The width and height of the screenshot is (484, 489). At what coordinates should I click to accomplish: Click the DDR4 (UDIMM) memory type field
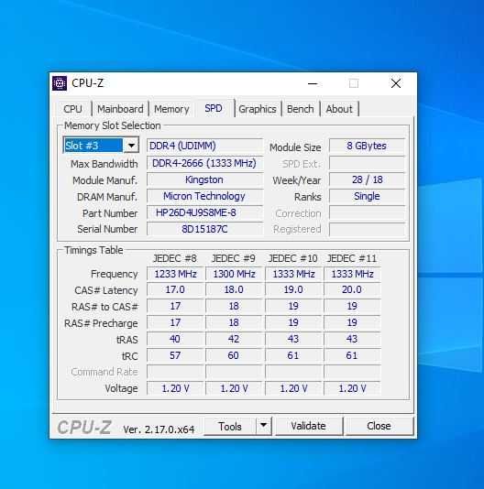click(x=204, y=146)
